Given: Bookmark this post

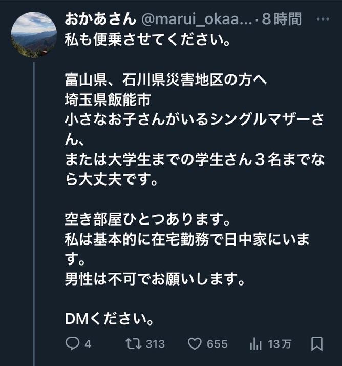Looking at the screenshot, I should (317, 343).
